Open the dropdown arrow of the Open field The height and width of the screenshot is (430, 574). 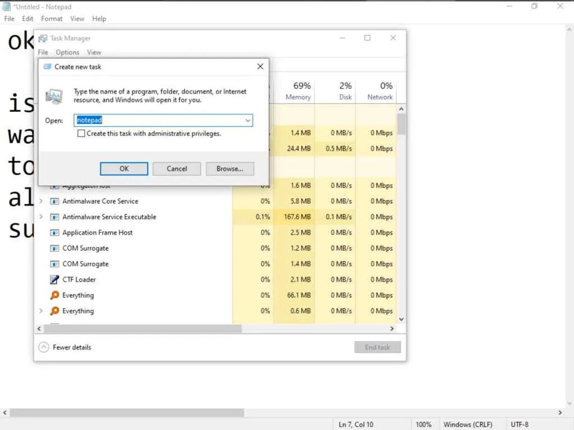[248, 120]
